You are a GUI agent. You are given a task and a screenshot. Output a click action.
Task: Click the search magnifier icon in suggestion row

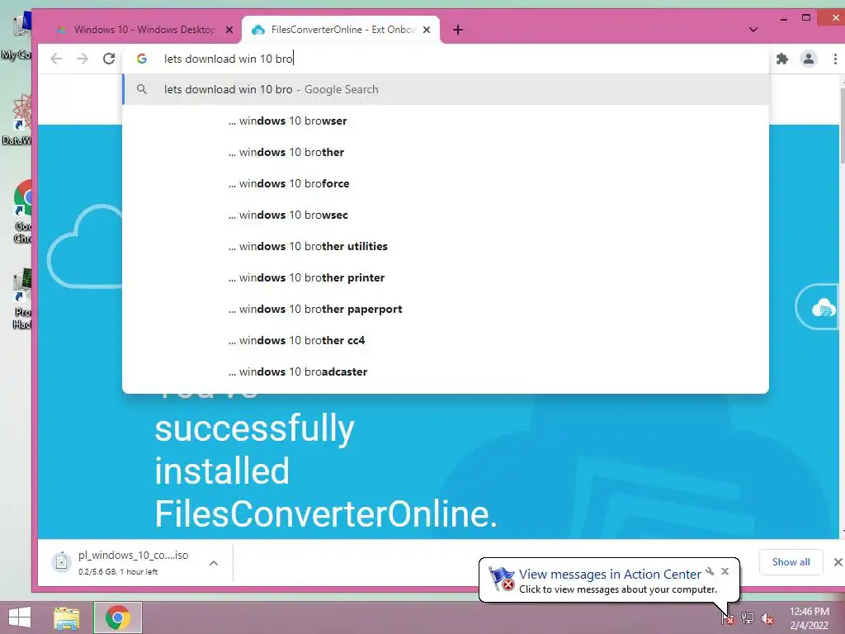[142, 89]
